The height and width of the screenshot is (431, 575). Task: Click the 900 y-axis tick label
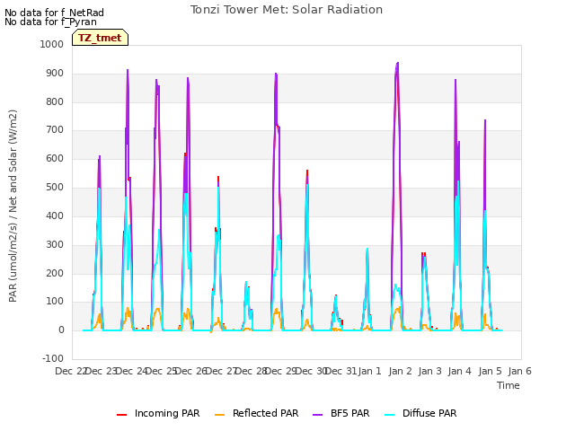click(x=55, y=74)
